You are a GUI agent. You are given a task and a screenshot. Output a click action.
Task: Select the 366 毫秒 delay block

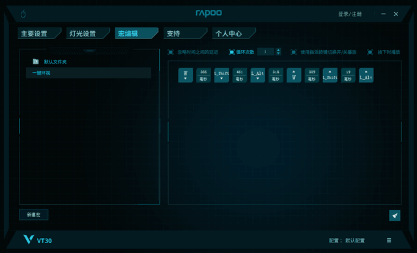[203, 75]
